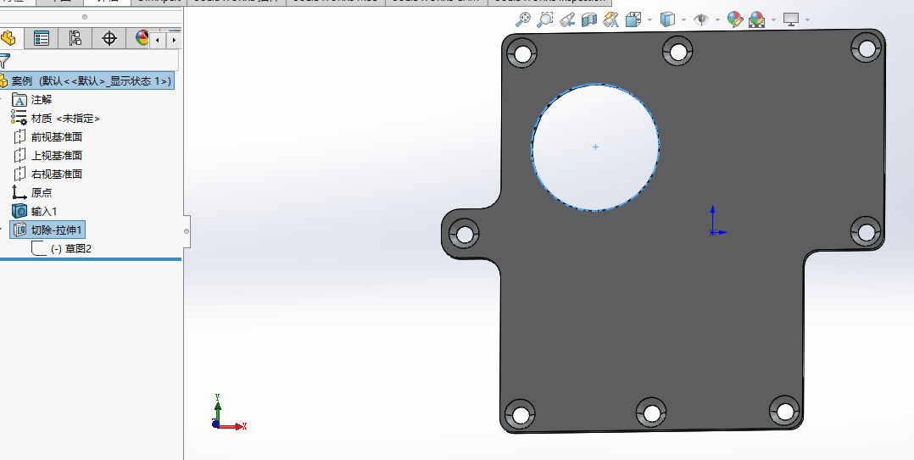Screen dimensions: 914x460
Task: Click the panel collapse handle on the panel's right border
Action: tap(187, 231)
